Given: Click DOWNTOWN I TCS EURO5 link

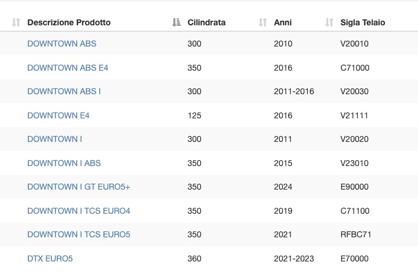Looking at the screenshot, I should pos(79,234).
